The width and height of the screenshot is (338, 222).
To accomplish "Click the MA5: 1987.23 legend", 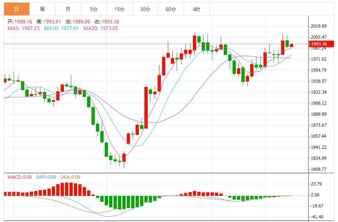I will (x=24, y=28).
